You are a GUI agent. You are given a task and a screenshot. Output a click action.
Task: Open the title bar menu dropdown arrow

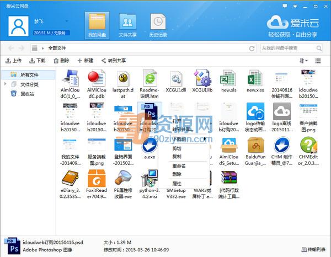[x=295, y=6]
